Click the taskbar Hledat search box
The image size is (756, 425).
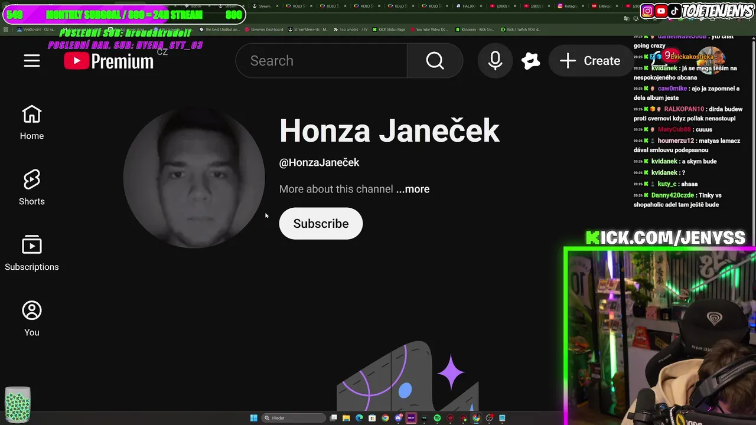pos(294,418)
